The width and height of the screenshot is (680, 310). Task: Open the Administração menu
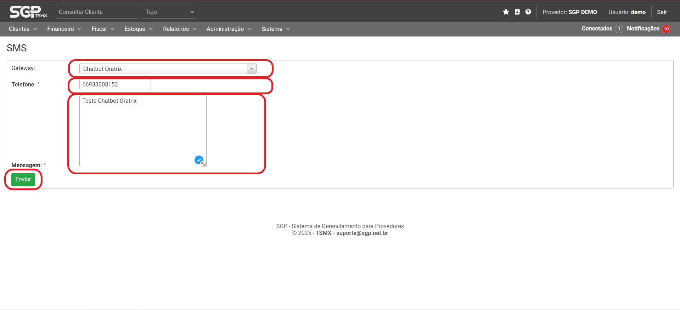coord(229,29)
